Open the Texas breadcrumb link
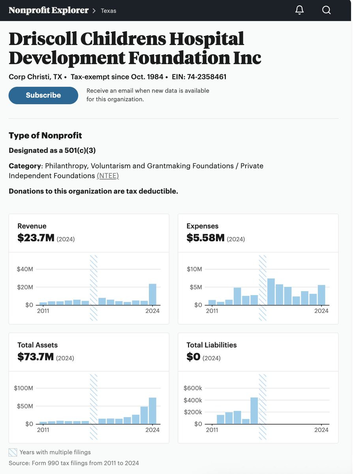The height and width of the screenshot is (474, 353). (x=109, y=11)
